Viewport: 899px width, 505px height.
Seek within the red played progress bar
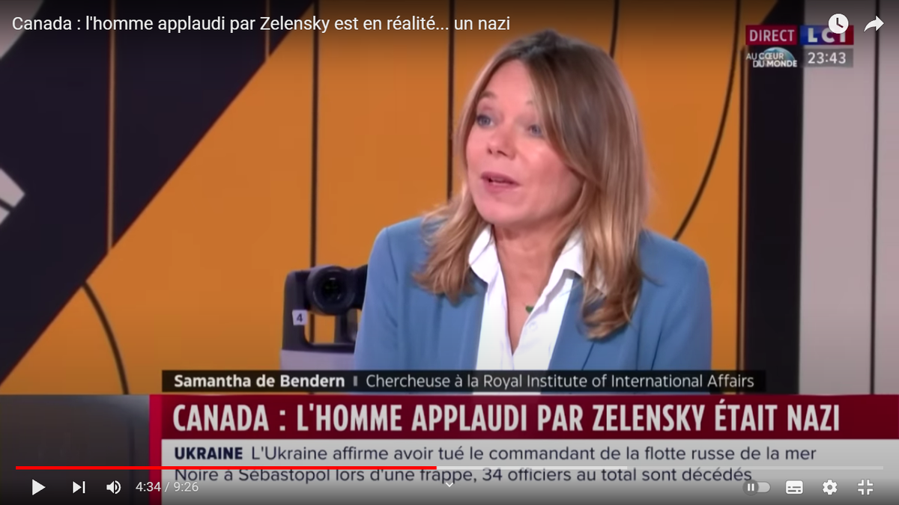click(226, 468)
